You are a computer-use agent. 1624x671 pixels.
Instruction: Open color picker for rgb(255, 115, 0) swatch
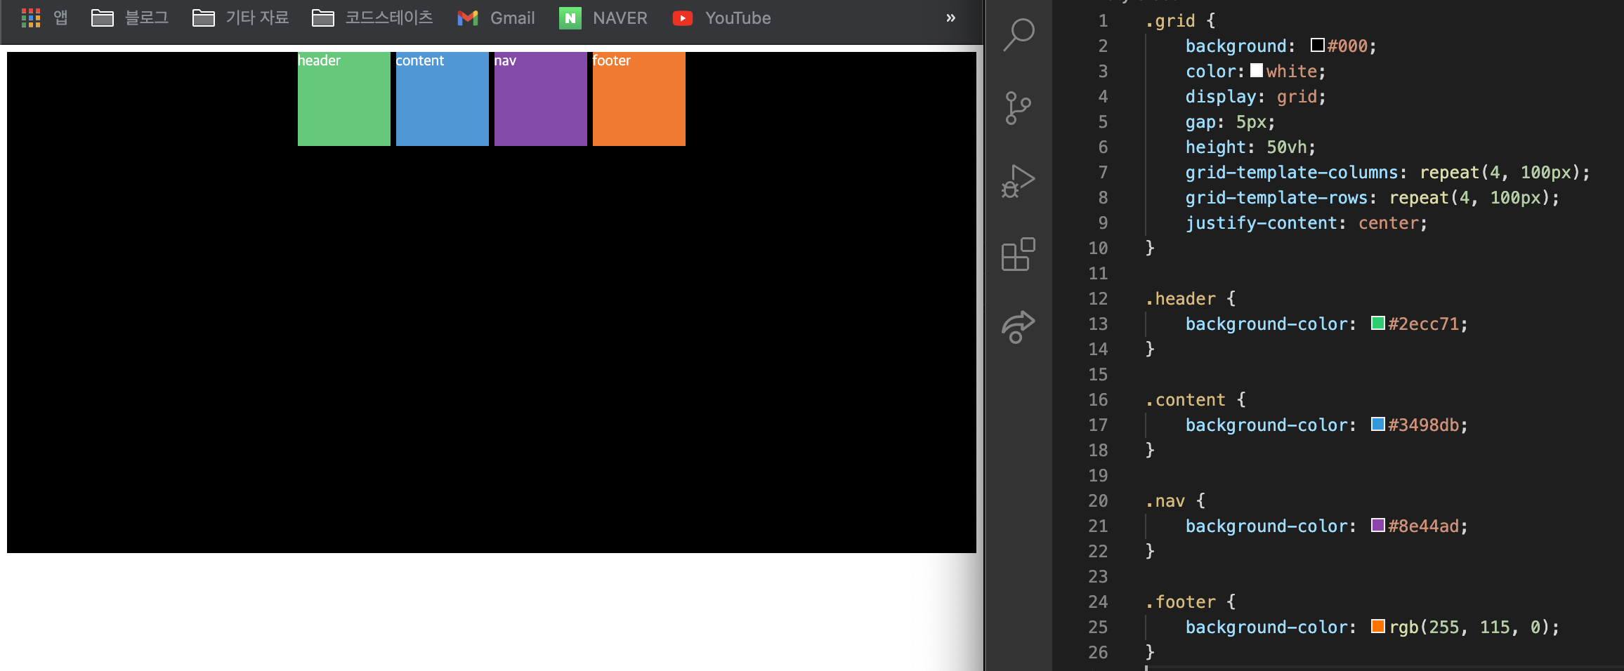[1378, 626]
